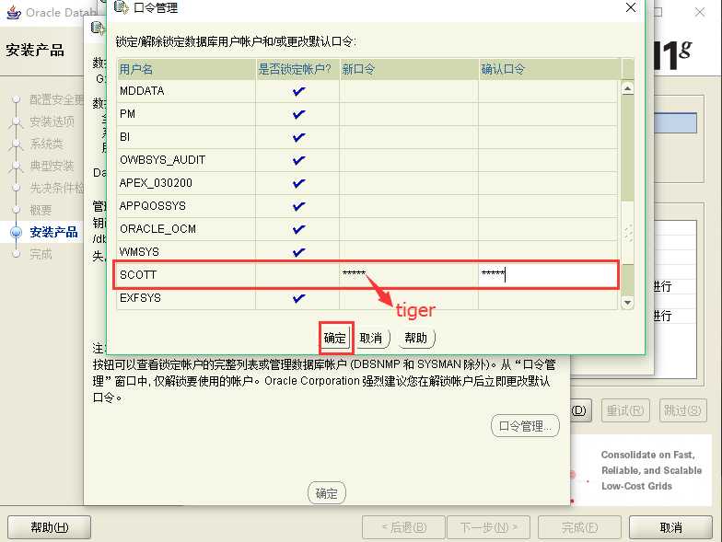722x542 pixels.
Task: Click installer 后退(B) button
Action: click(403, 527)
